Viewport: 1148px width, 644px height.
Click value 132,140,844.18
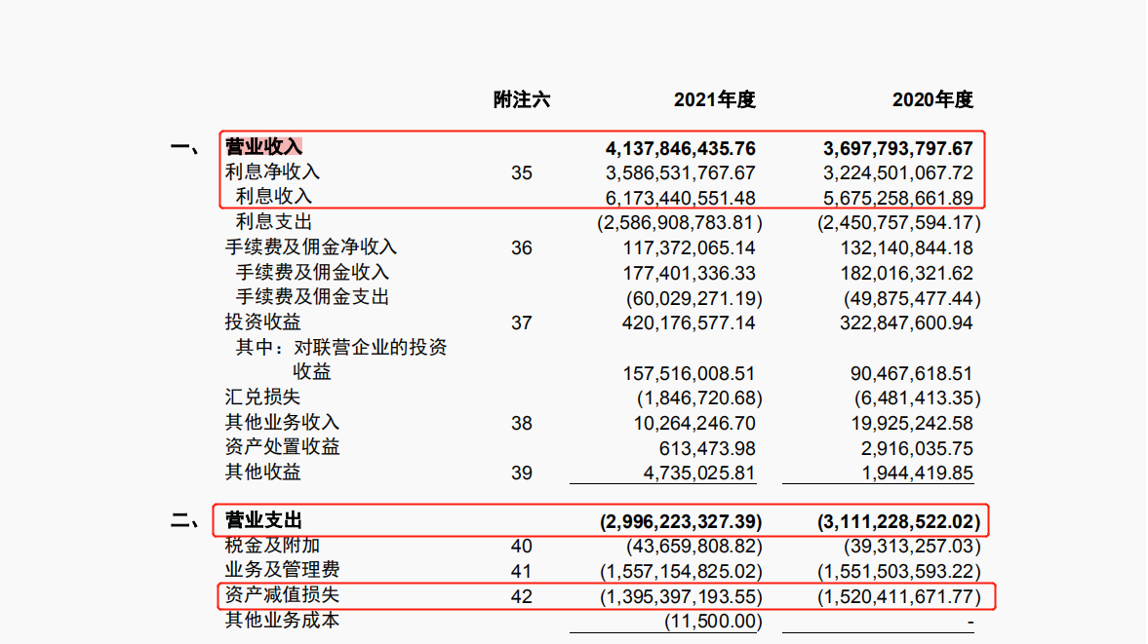906,248
